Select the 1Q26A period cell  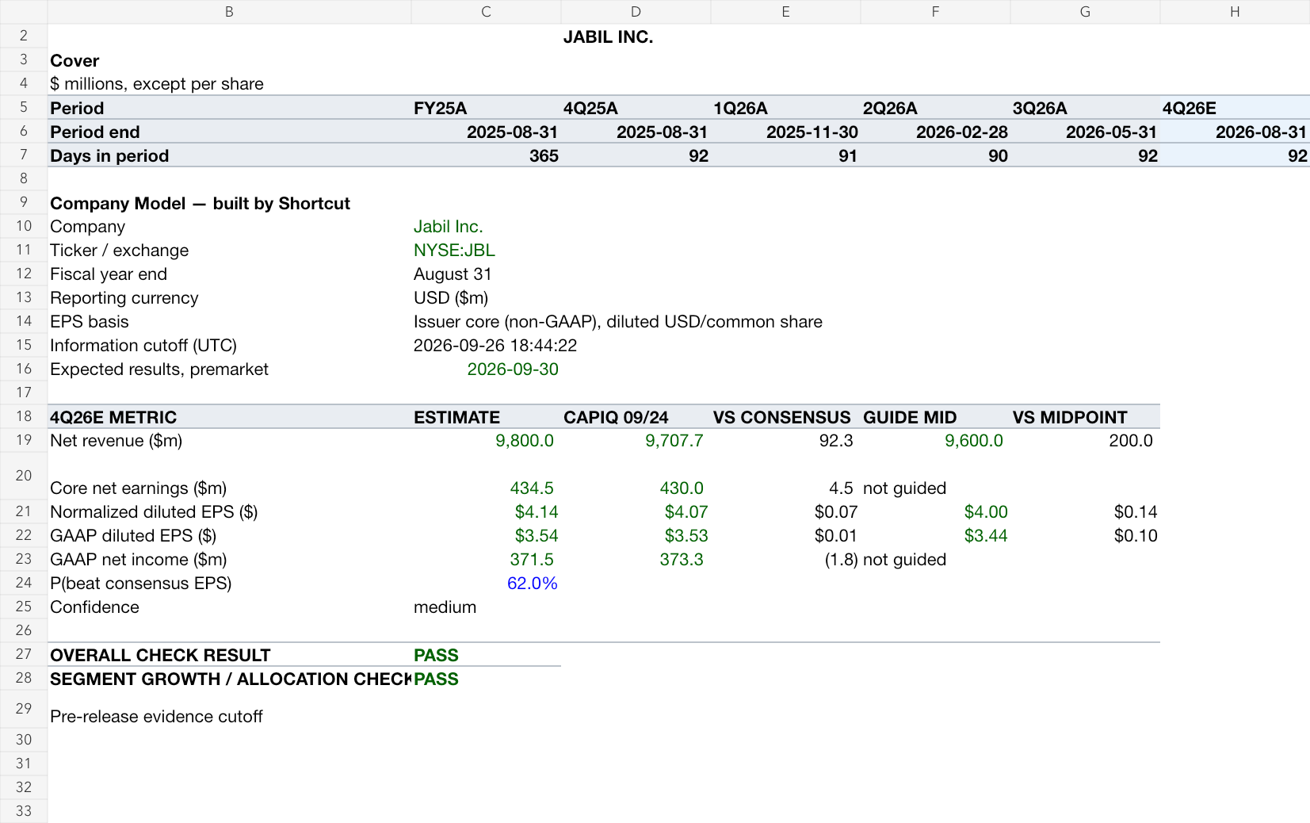785,108
